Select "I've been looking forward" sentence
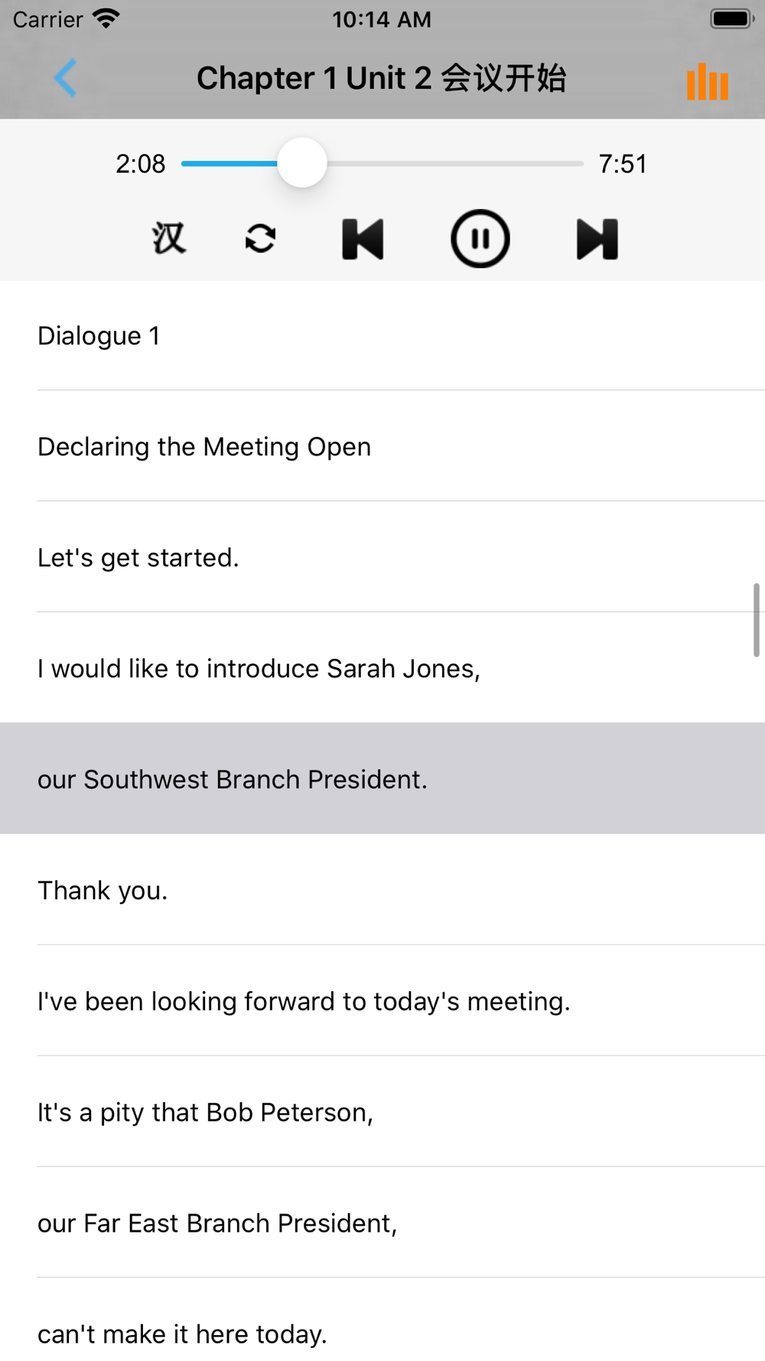 coord(304,1002)
